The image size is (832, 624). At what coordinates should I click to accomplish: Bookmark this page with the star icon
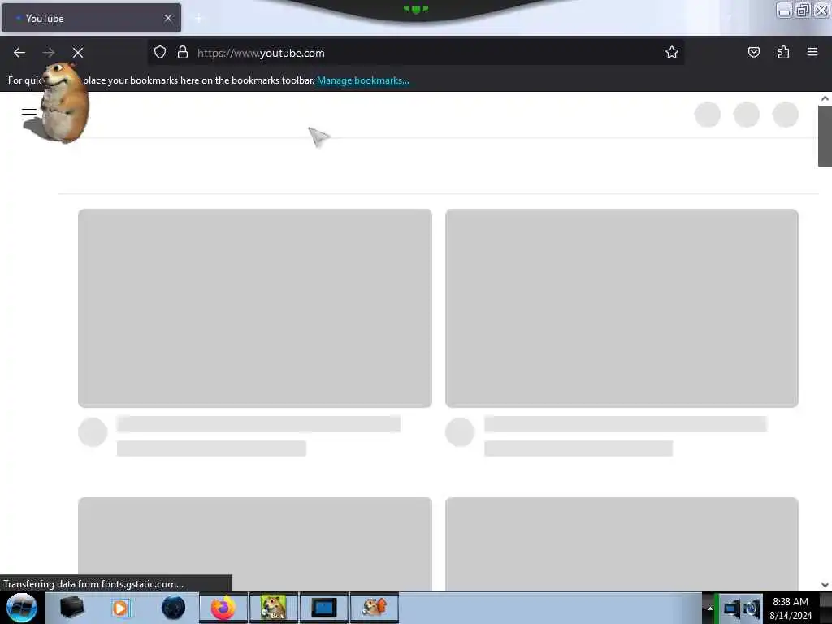672,52
